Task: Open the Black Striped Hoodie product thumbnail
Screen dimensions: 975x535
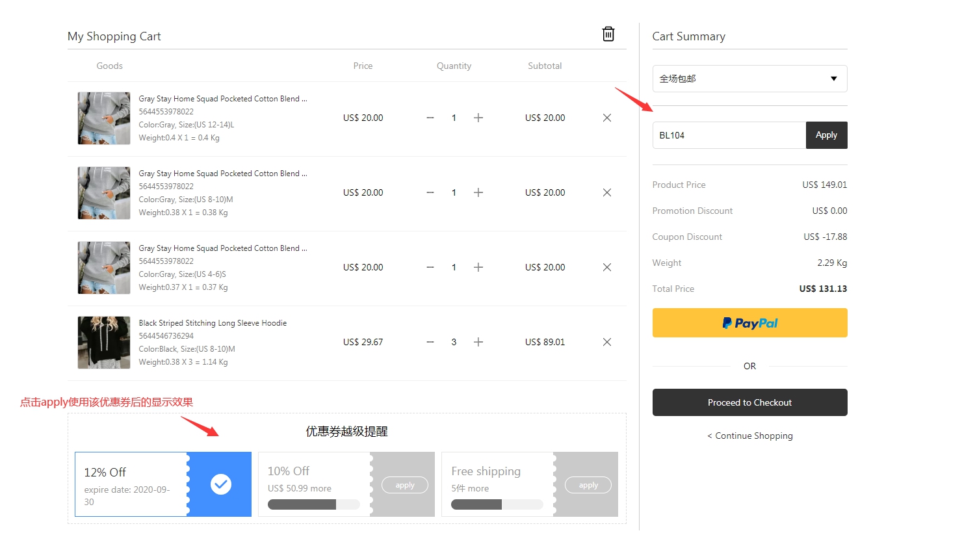Action: pos(104,343)
